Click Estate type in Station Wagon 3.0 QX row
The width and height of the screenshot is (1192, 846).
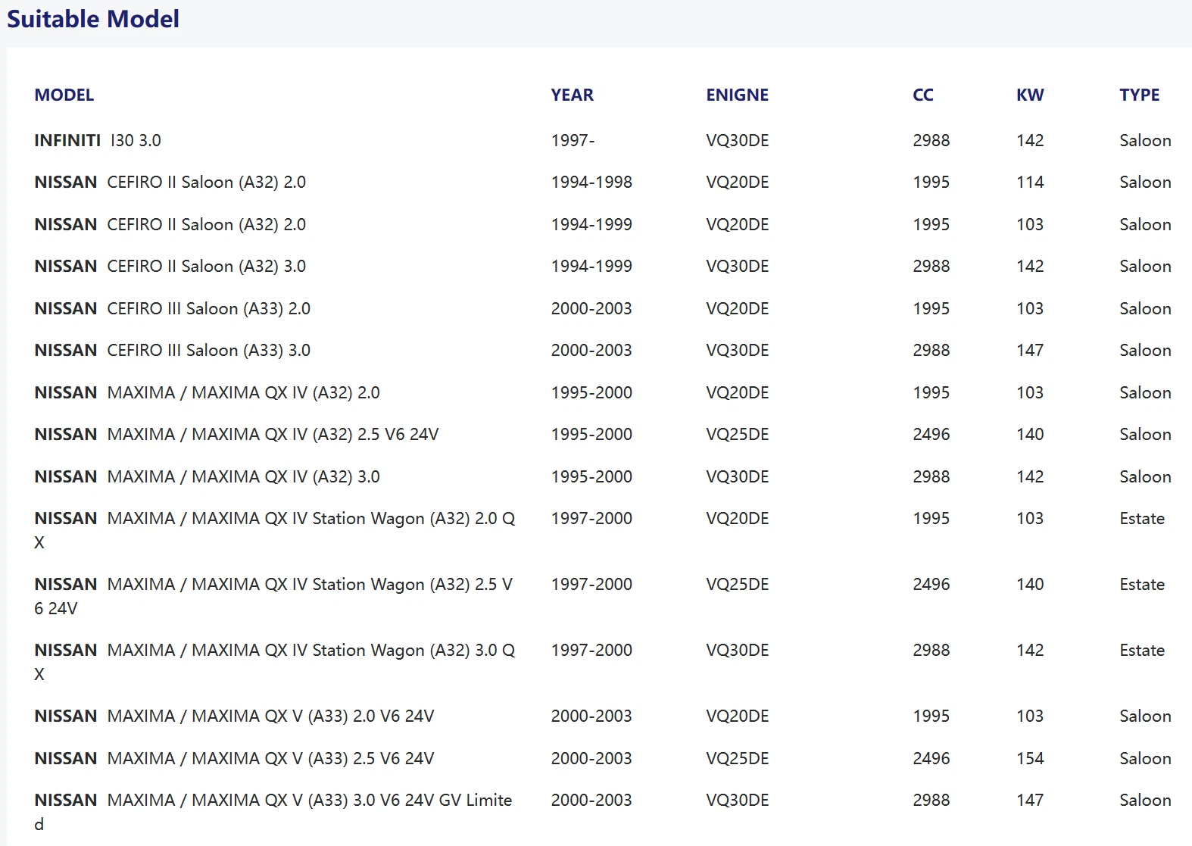click(1142, 650)
